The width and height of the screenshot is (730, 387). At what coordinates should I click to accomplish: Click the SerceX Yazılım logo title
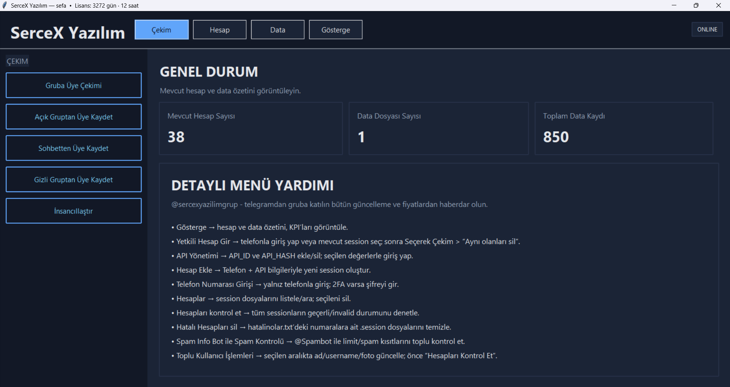coord(68,33)
